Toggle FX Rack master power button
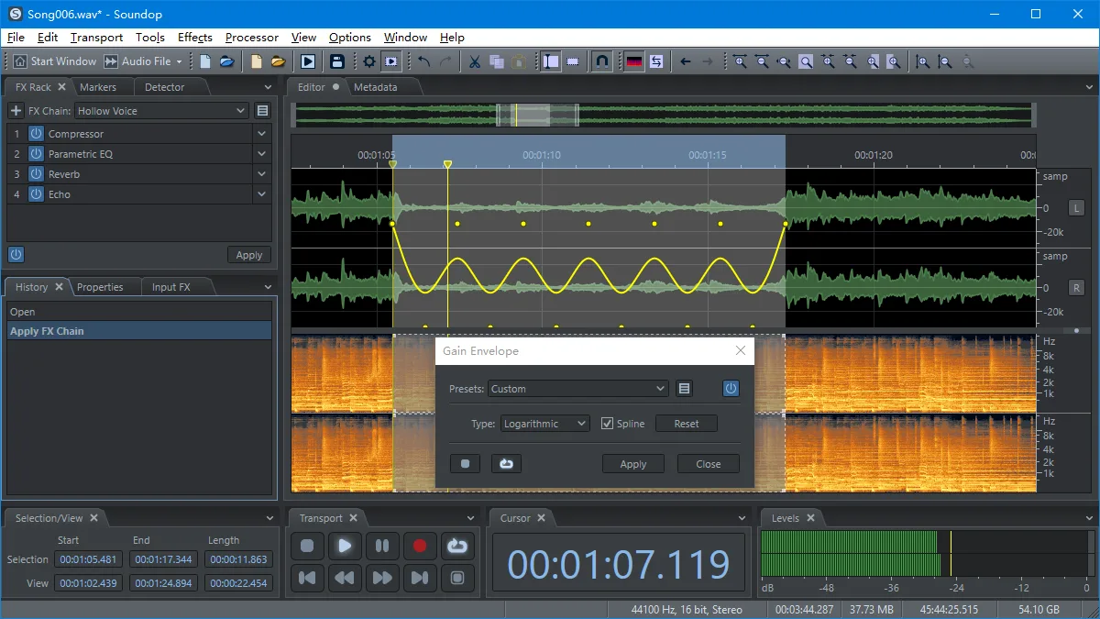This screenshot has width=1100, height=619. click(x=16, y=255)
